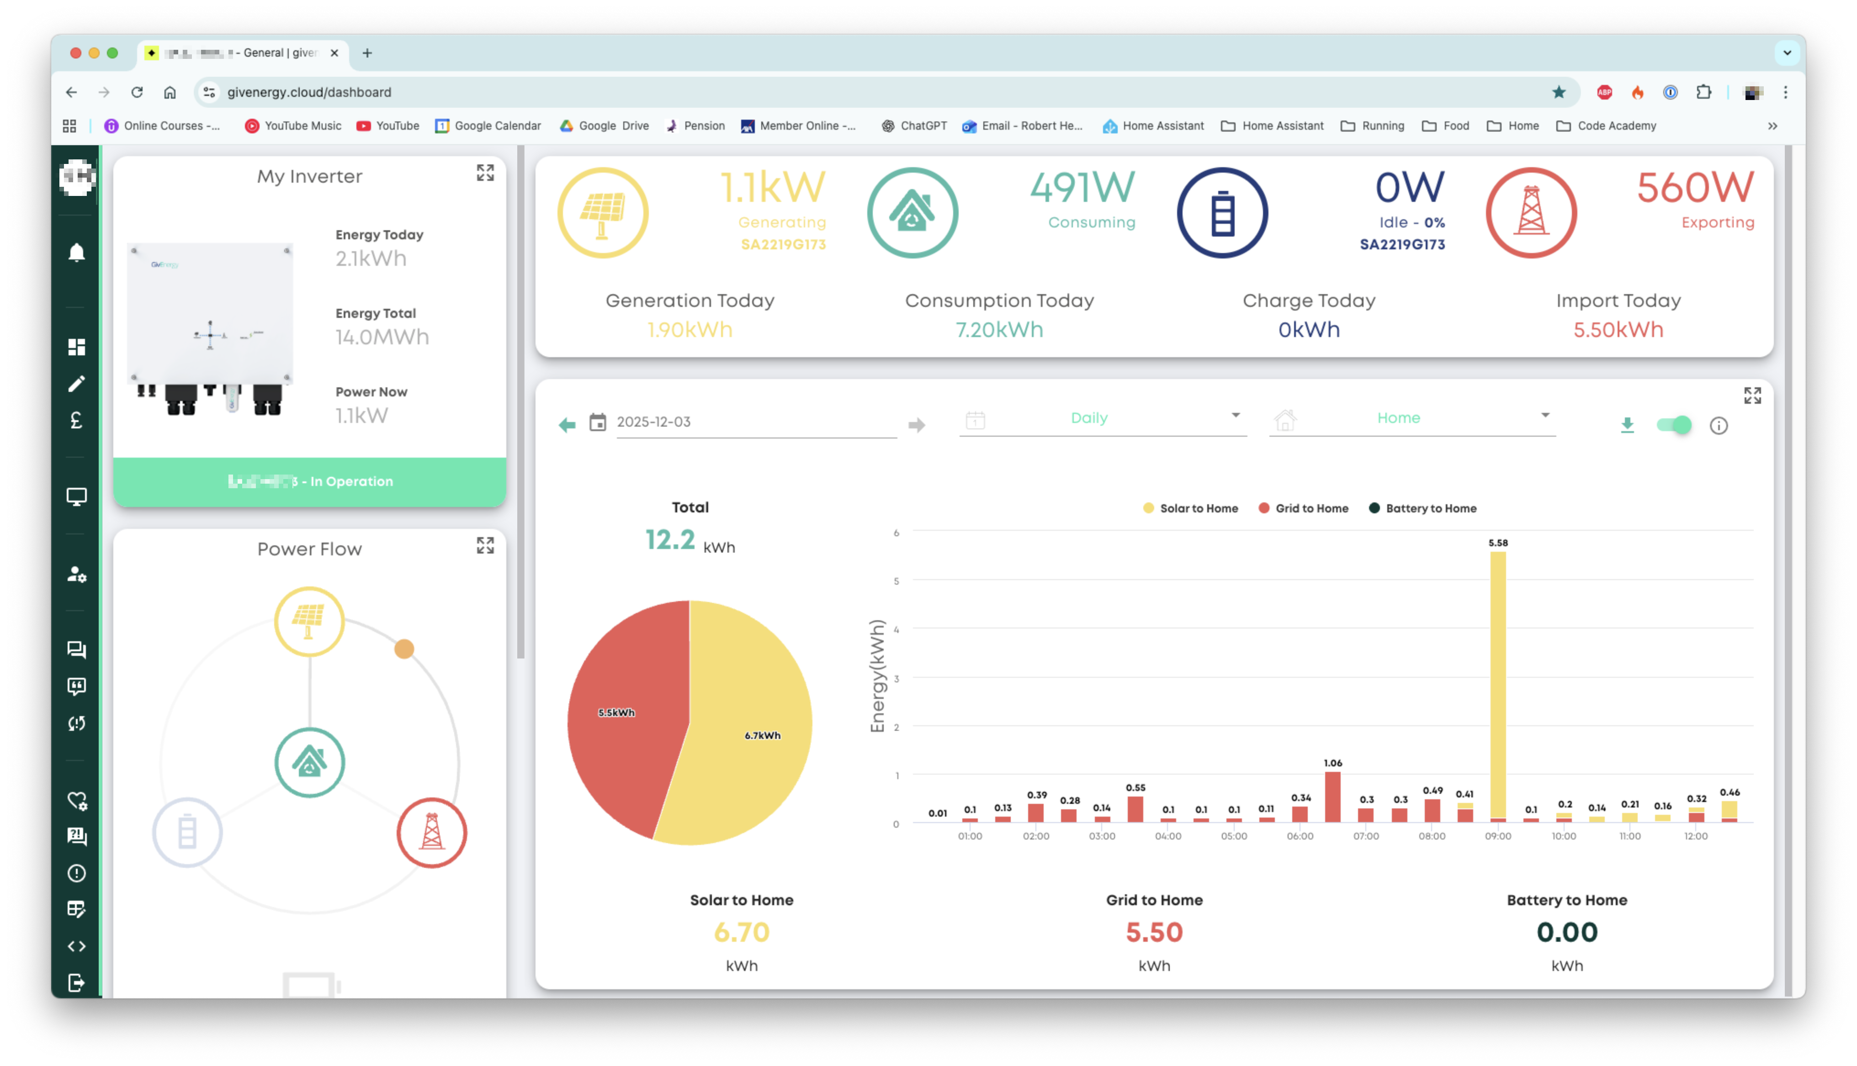Click the logout icon in sidebar
Image resolution: width=1857 pixels, height=1066 pixels.
(x=76, y=982)
